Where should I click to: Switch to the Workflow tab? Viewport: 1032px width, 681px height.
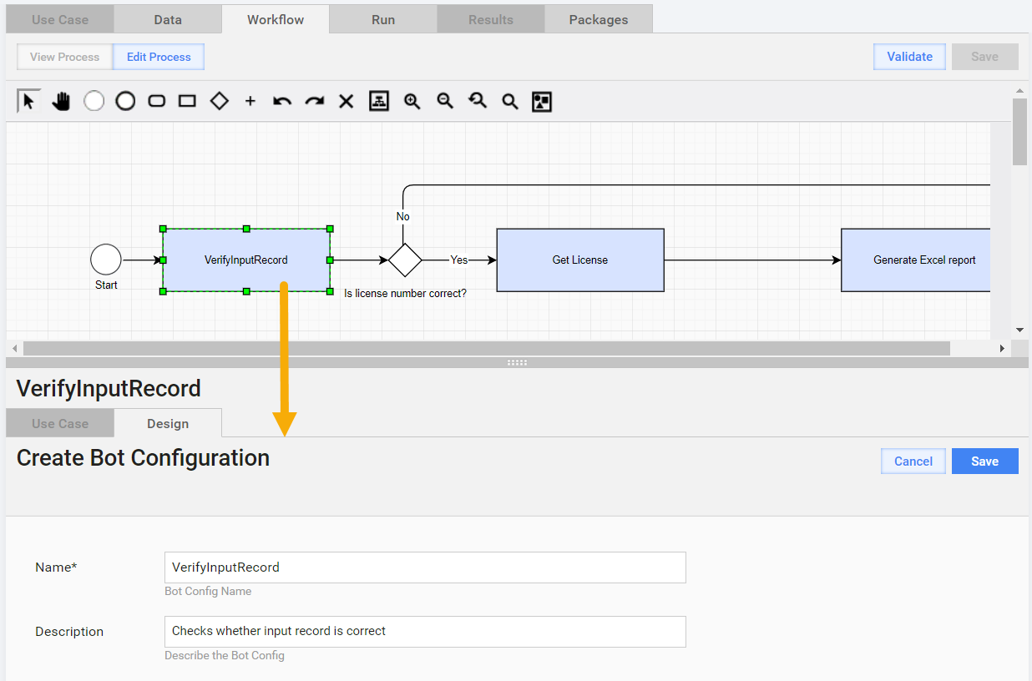coord(276,19)
